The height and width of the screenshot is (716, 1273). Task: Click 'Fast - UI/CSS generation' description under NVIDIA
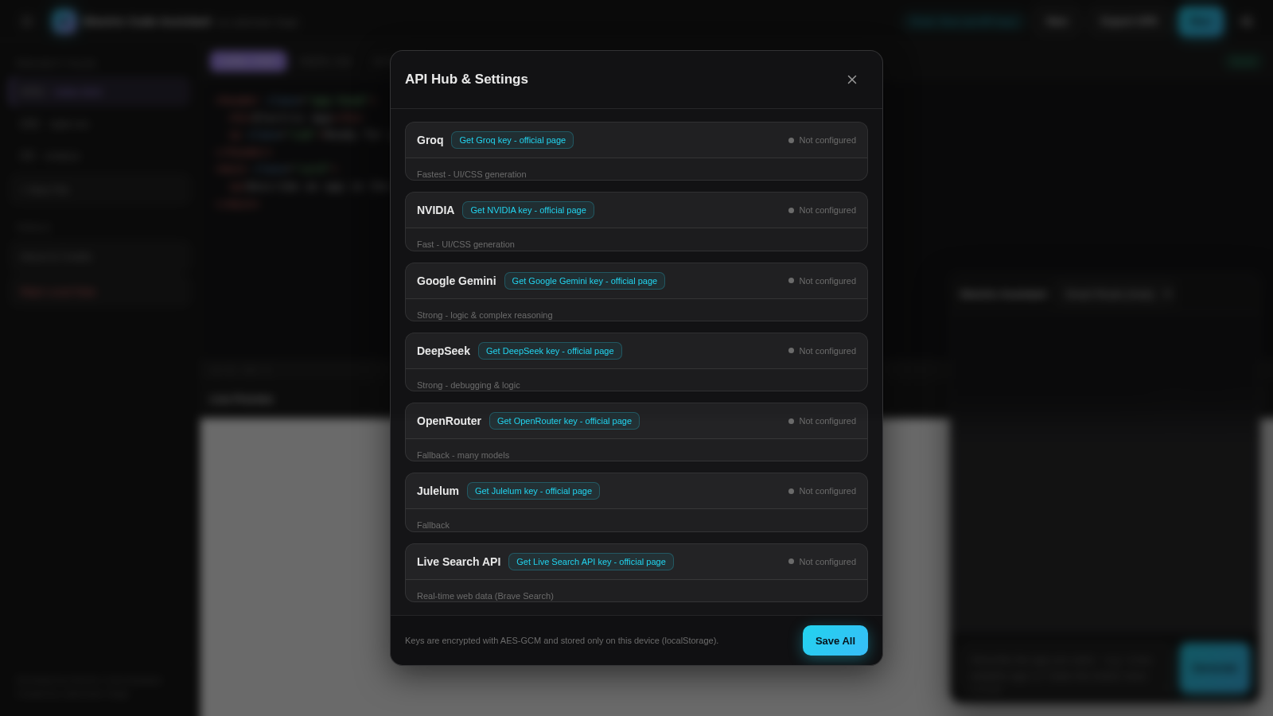point(465,244)
